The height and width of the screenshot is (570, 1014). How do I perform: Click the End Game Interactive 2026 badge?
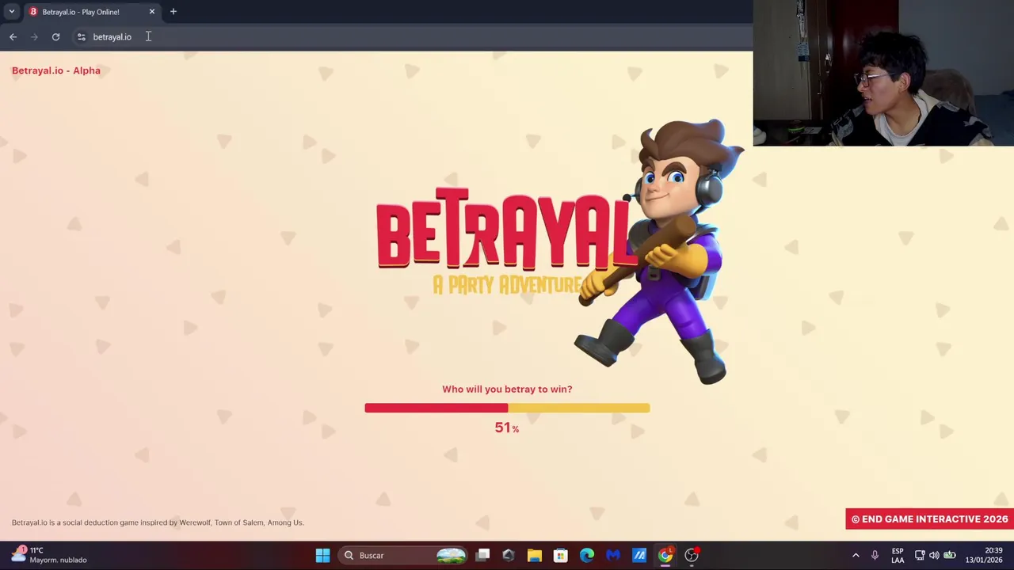click(x=929, y=519)
